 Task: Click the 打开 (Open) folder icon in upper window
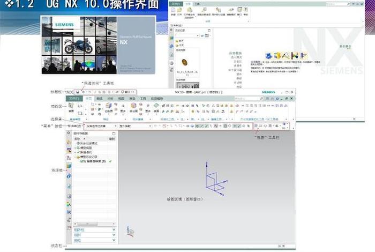(x=181, y=10)
